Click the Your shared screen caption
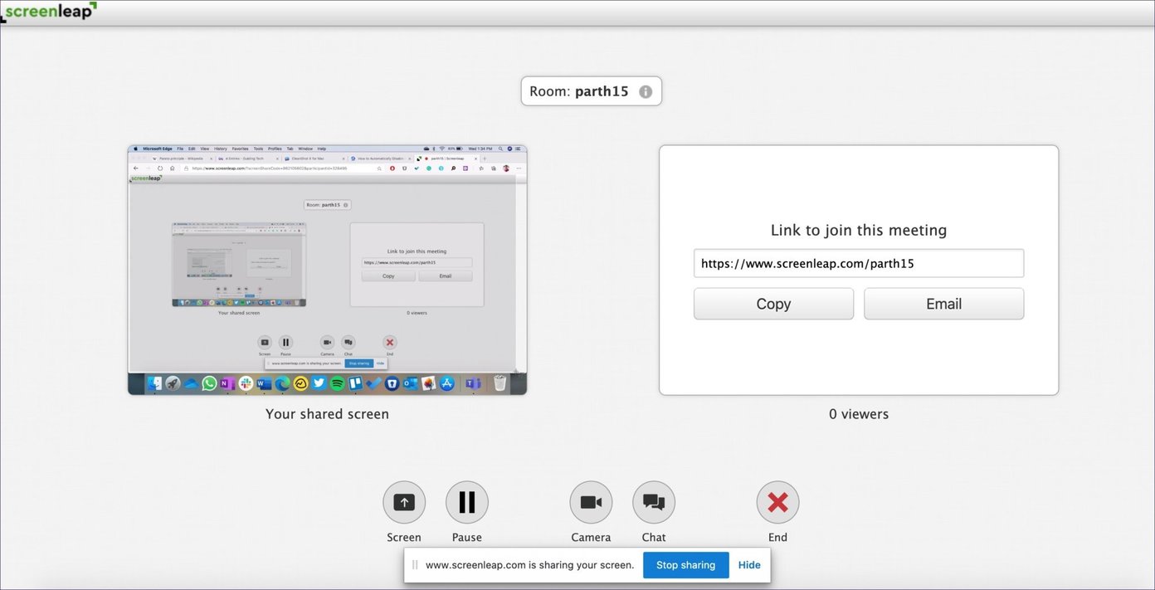 (x=327, y=413)
